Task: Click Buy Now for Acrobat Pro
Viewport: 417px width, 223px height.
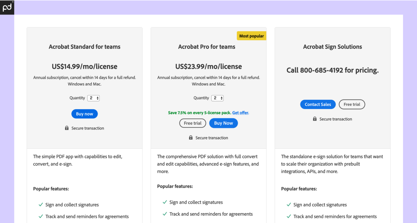Action: [x=223, y=123]
